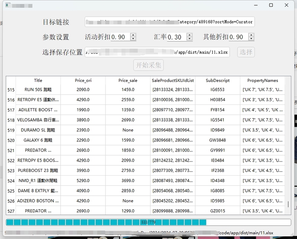Select row header 524
Image resolution: width=297 pixels, height=239 pixels.
pyautogui.click(x=11, y=180)
